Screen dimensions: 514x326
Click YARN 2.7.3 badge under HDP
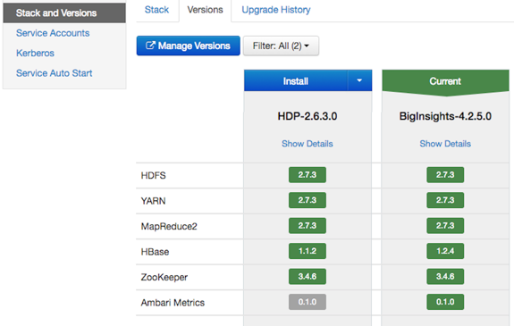point(308,200)
